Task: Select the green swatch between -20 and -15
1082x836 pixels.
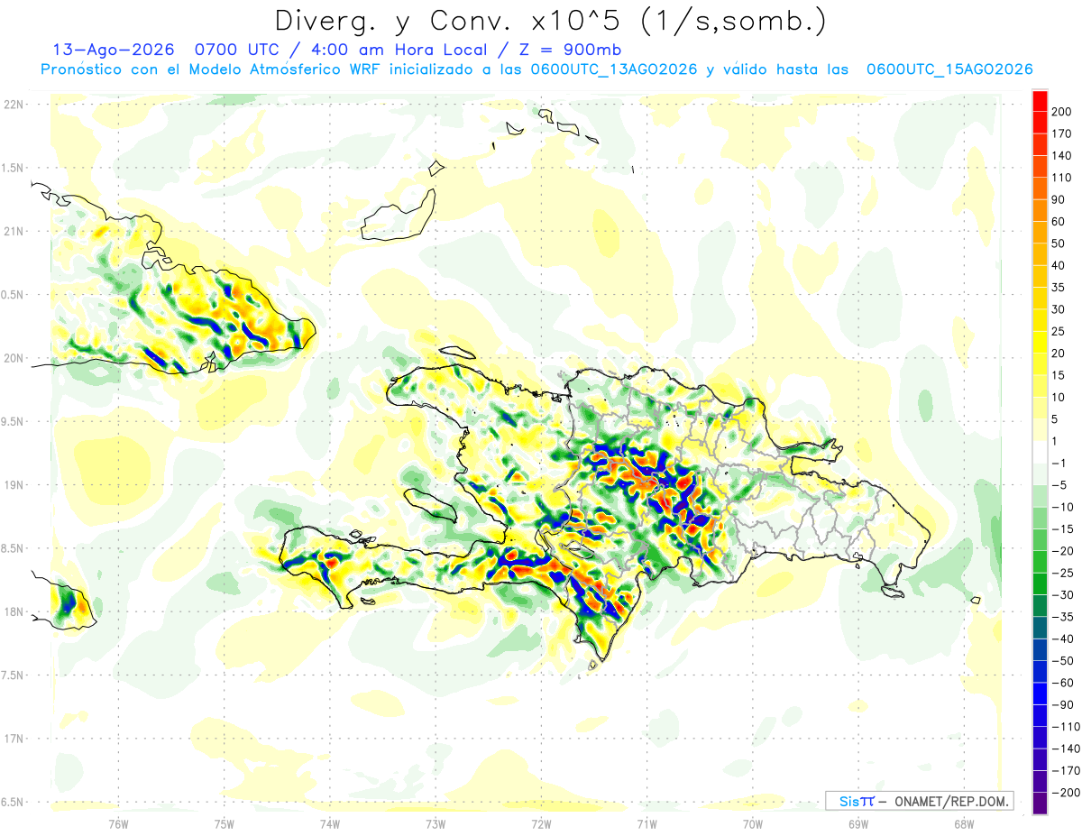Action: tap(1040, 539)
